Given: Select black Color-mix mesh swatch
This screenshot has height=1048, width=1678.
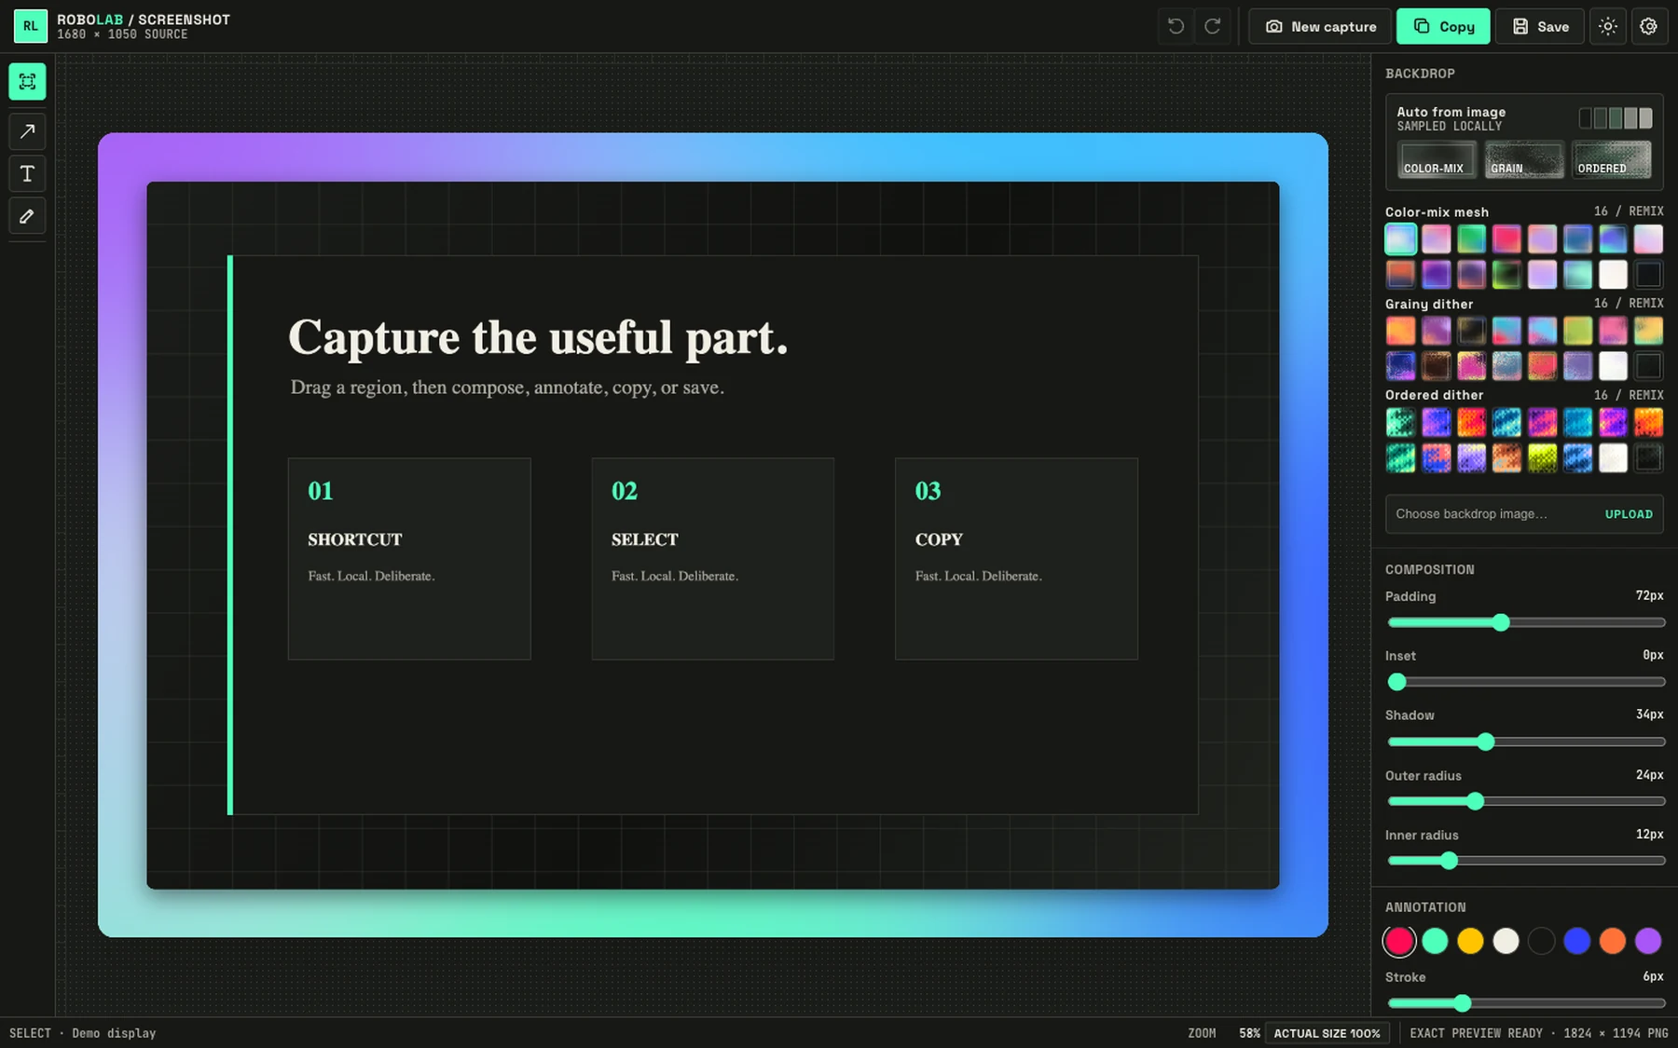Looking at the screenshot, I should coord(1648,274).
